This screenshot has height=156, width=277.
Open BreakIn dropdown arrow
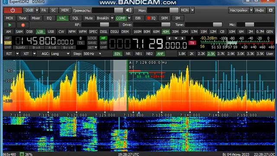[x=112, y=18]
